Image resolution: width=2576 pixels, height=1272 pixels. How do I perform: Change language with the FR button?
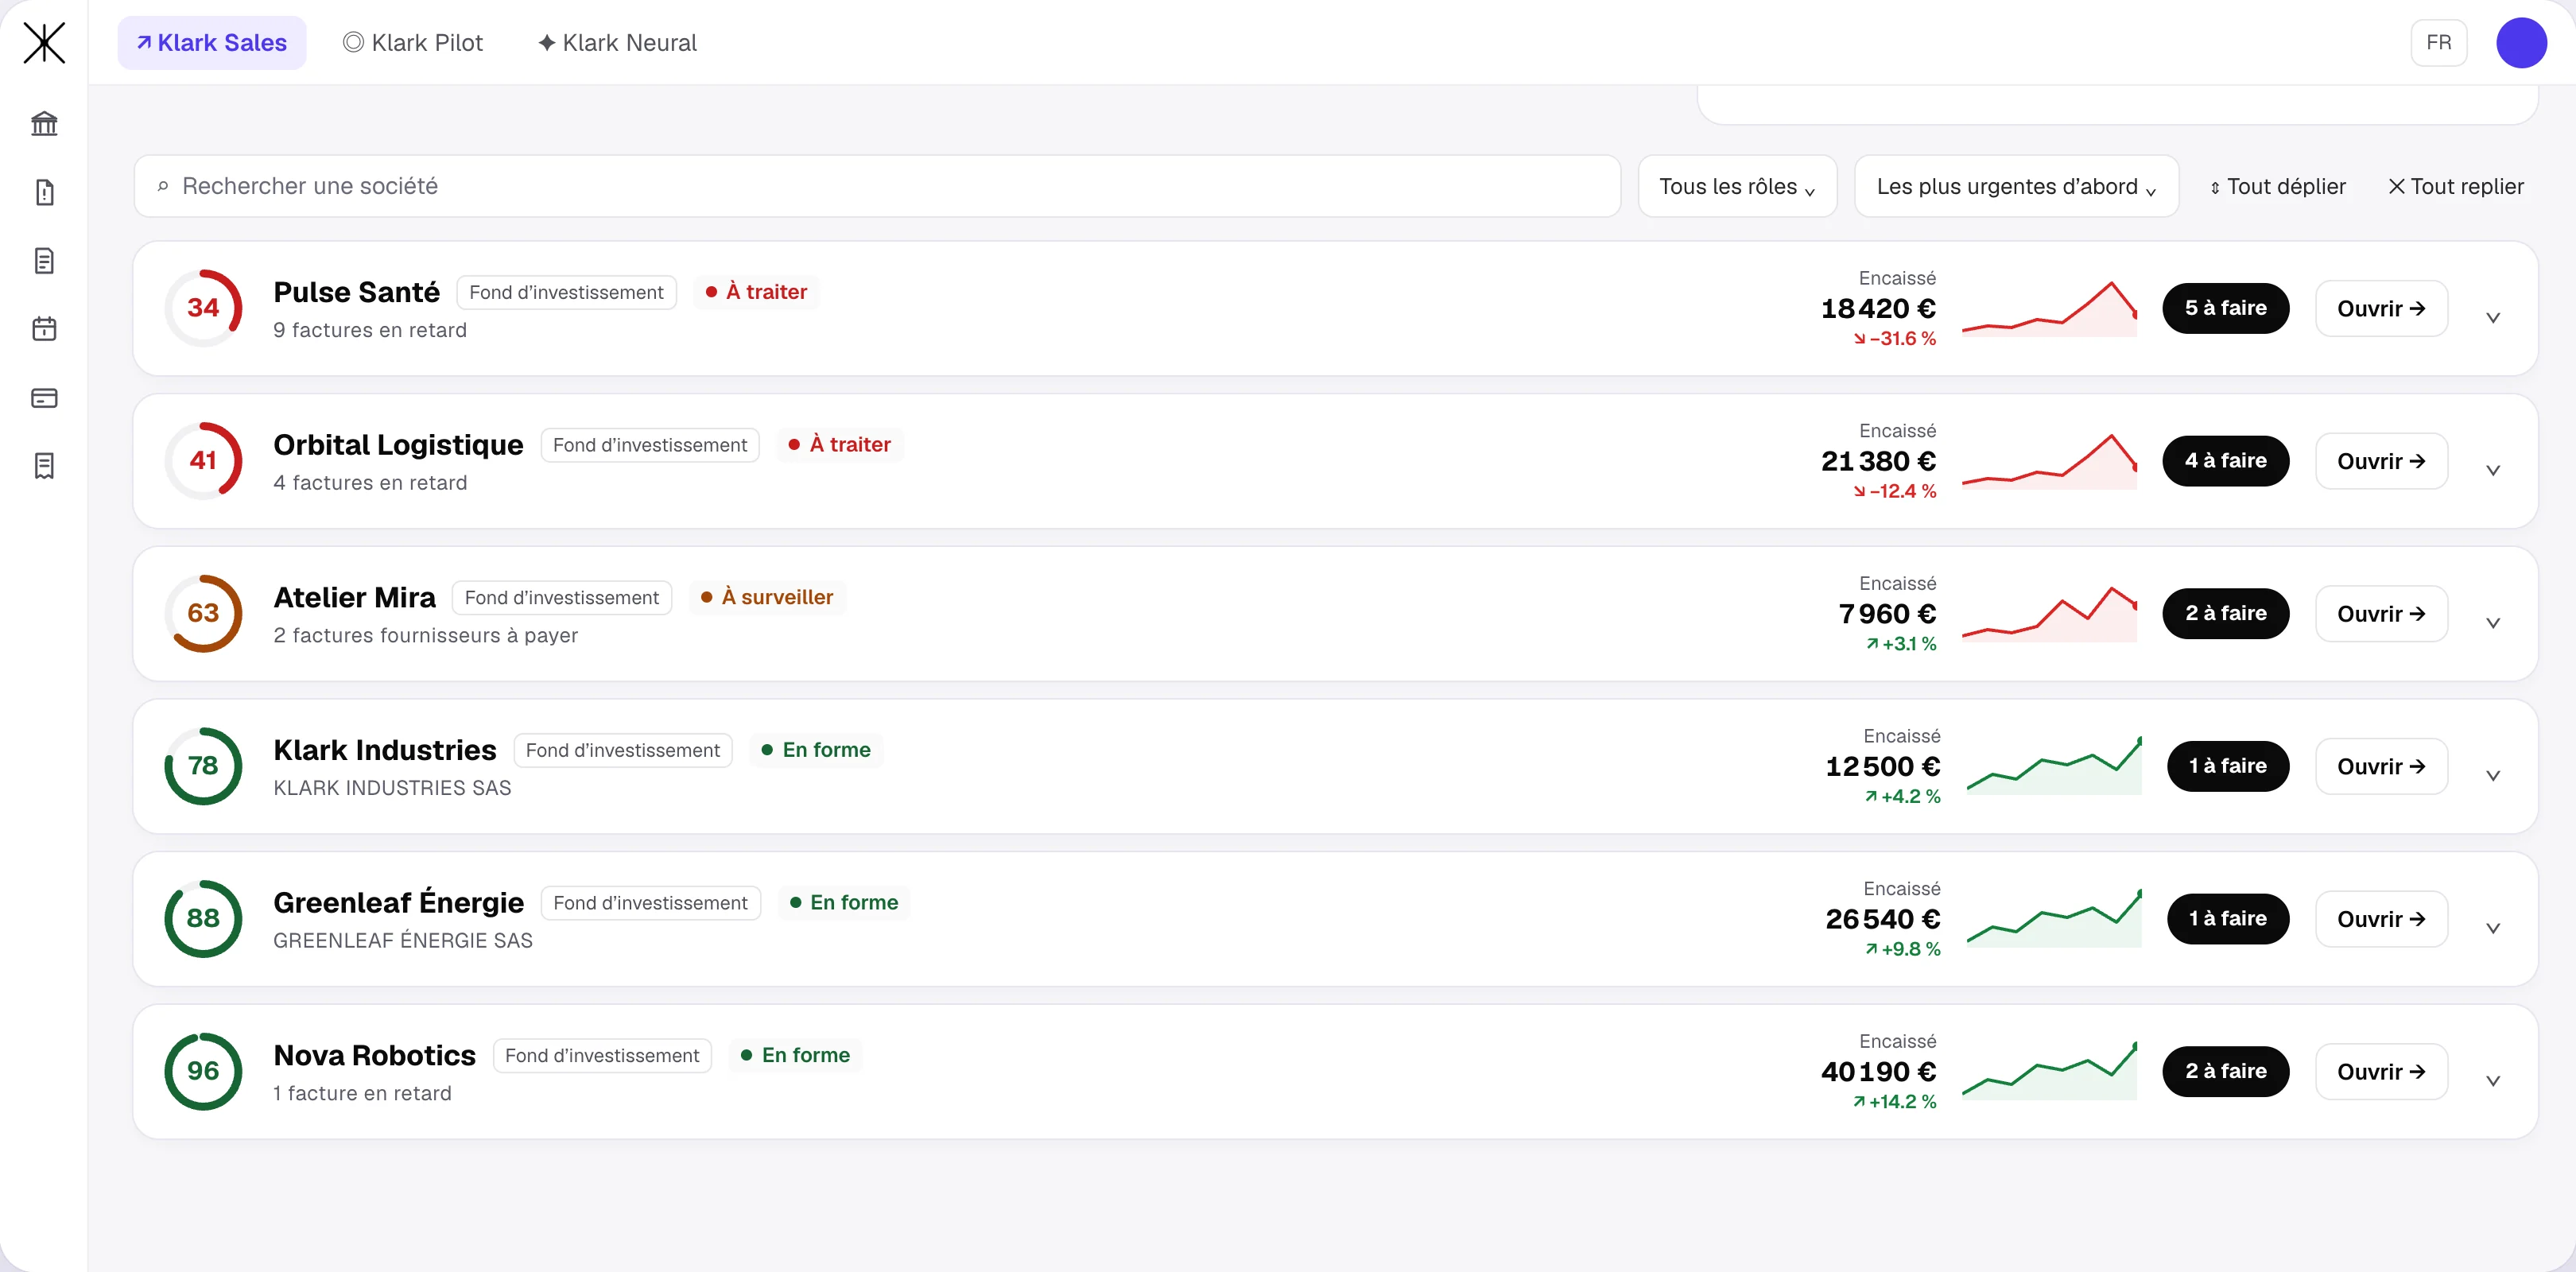click(2438, 43)
